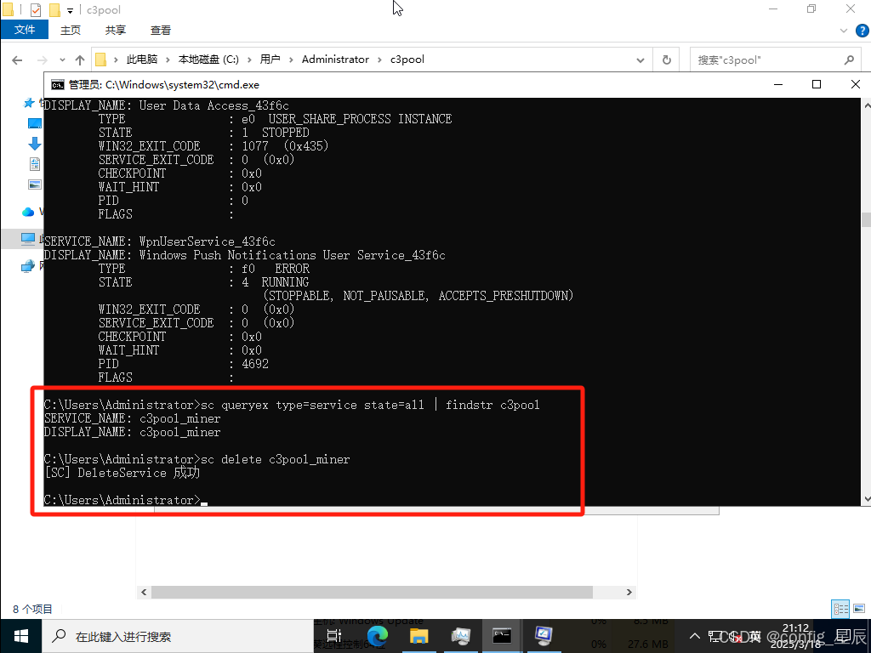The width and height of the screenshot is (871, 653).
Task: Open Explorer help question mark
Action: 862,31
